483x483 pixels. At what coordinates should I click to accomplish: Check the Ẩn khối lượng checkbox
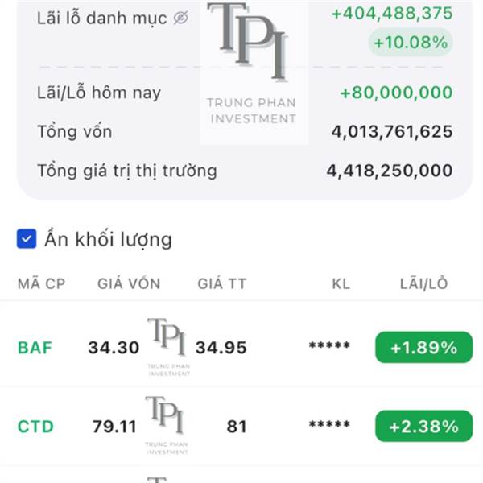click(27, 239)
